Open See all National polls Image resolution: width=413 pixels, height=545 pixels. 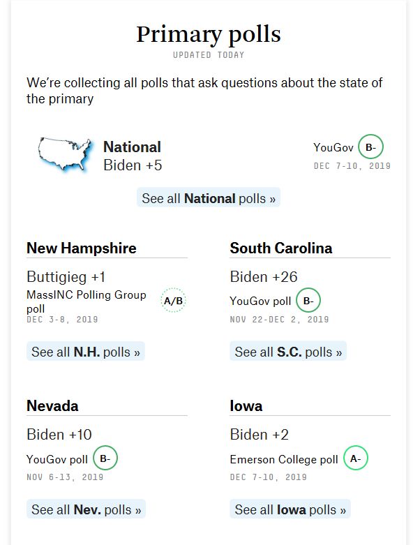[209, 198]
